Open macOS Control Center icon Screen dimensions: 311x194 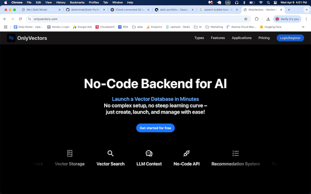tap(275, 3)
